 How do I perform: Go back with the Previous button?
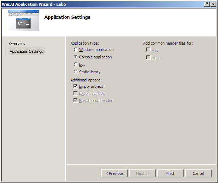coord(114,173)
